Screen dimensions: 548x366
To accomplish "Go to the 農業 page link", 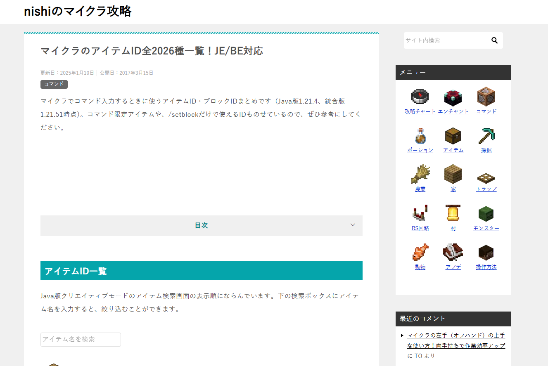I will (x=420, y=189).
